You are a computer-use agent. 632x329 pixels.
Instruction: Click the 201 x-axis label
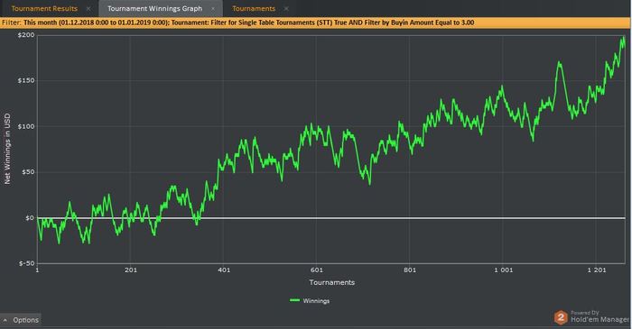pyautogui.click(x=131, y=270)
